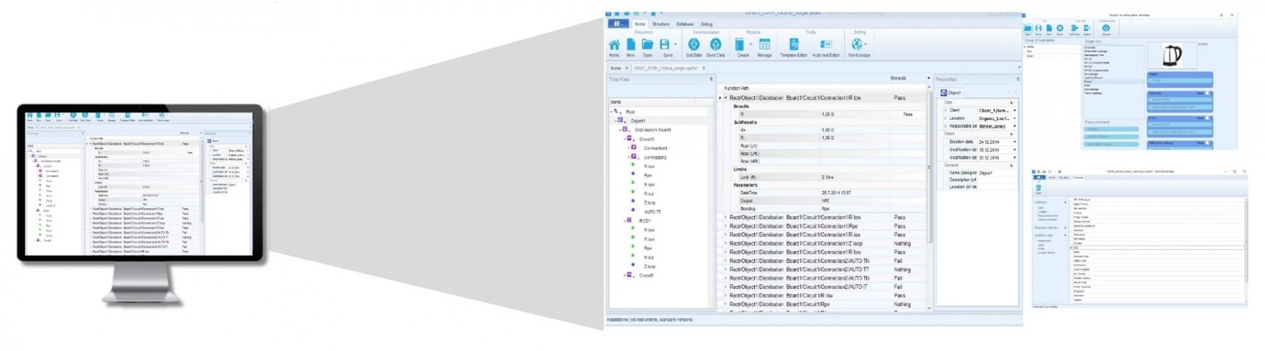Image resolution: width=1265 pixels, height=351 pixels.
Task: Click the Name designation field Object1
Action: click(999, 173)
